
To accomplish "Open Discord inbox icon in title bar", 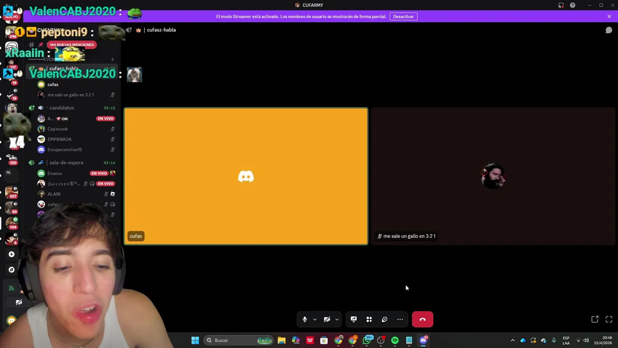I will [x=561, y=5].
